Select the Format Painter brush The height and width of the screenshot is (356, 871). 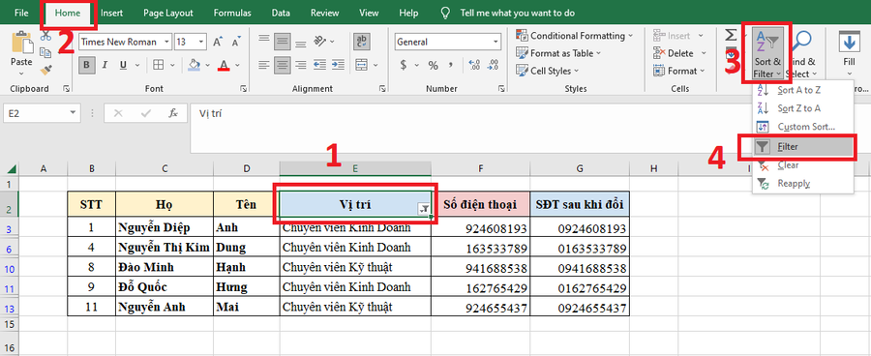(46, 70)
